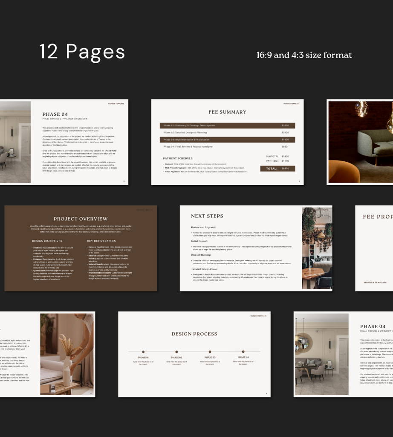393x437 pixels.
Task: Click the "DESIGN OBJECTIVES" subheading
Action: coord(47,241)
